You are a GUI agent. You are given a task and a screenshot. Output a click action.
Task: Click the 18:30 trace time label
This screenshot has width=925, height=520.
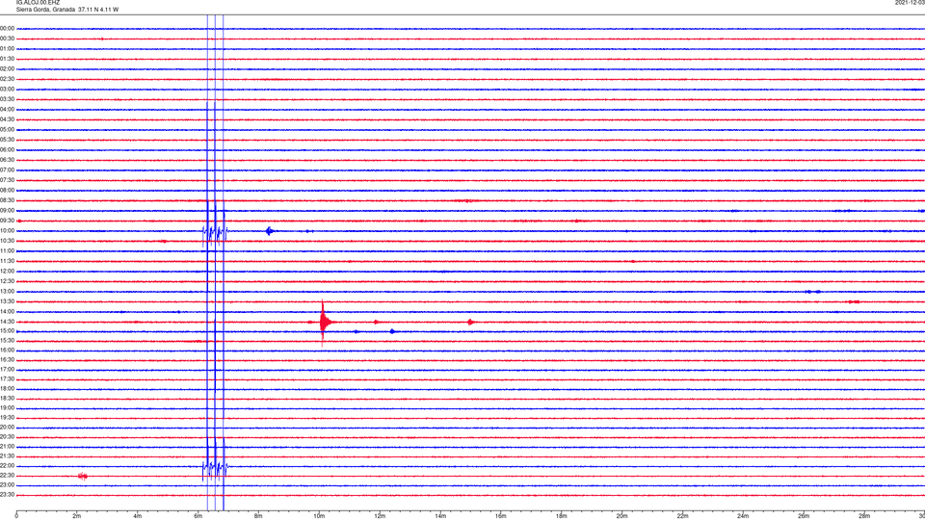click(7, 399)
